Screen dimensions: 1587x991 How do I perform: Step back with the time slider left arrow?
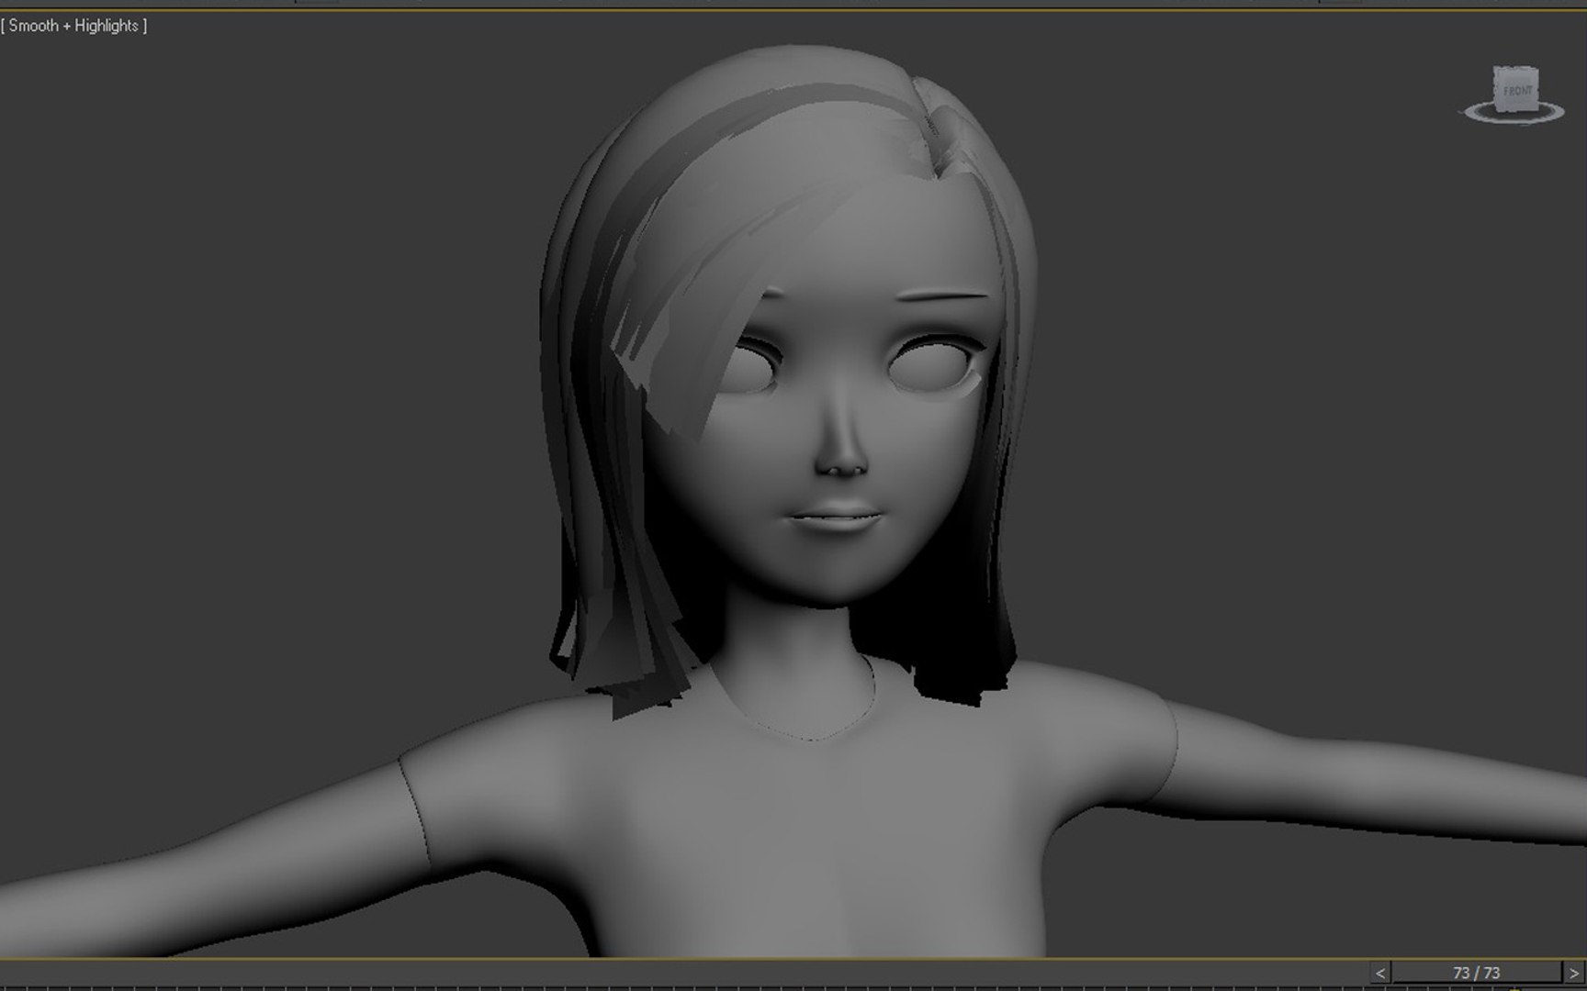pyautogui.click(x=1380, y=972)
